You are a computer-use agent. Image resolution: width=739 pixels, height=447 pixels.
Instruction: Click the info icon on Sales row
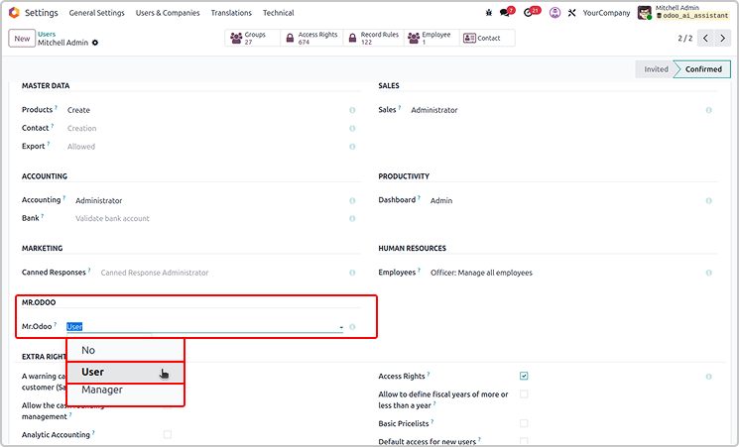[x=708, y=110]
